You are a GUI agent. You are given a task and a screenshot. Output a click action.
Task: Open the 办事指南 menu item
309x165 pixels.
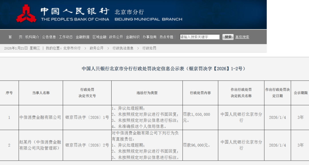tap(149, 37)
